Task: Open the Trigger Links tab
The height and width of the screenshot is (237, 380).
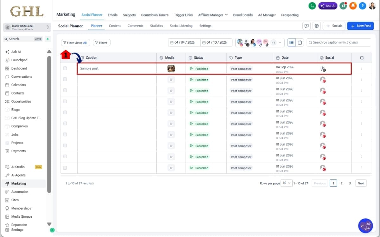Action: [183, 15]
